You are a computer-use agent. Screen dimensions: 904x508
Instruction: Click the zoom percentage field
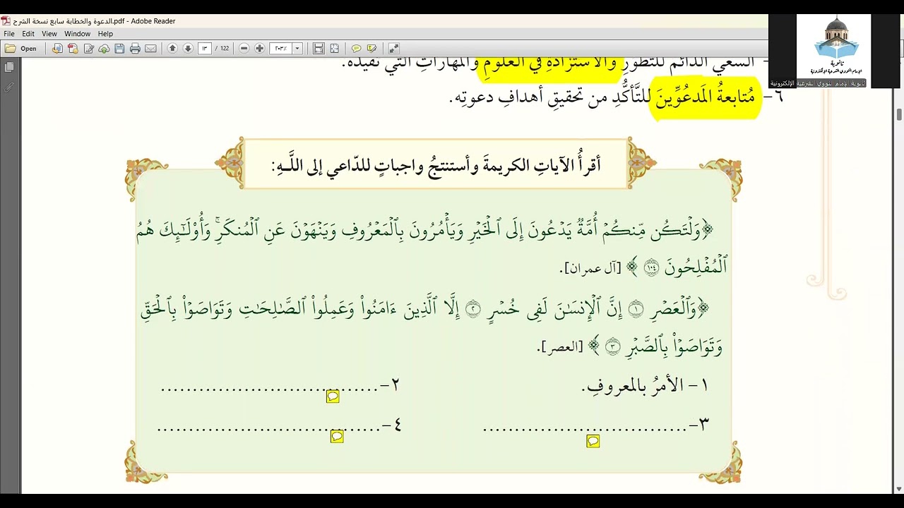pyautogui.click(x=281, y=49)
